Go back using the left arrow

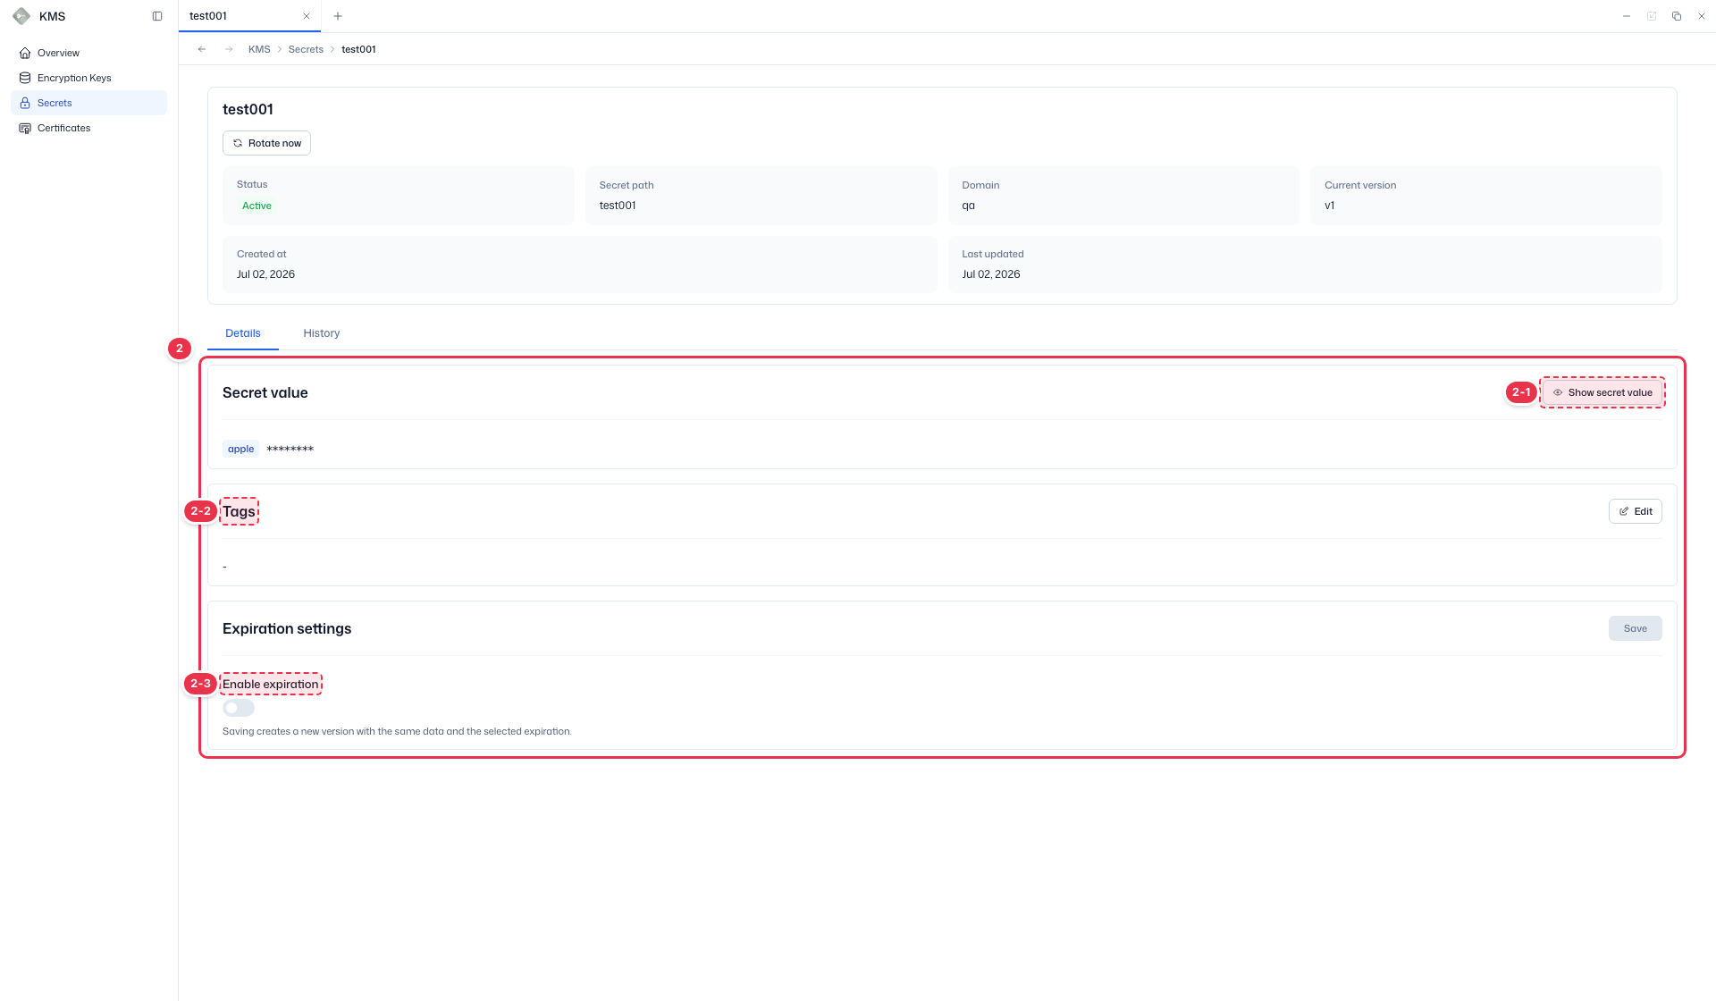tap(202, 49)
